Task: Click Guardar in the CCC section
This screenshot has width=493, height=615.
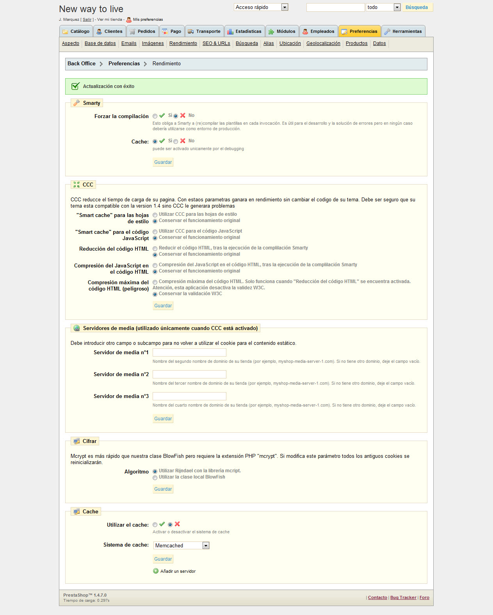Action: click(163, 306)
